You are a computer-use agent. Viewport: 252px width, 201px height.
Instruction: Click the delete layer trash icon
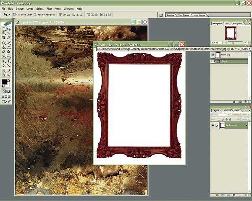[245, 195]
